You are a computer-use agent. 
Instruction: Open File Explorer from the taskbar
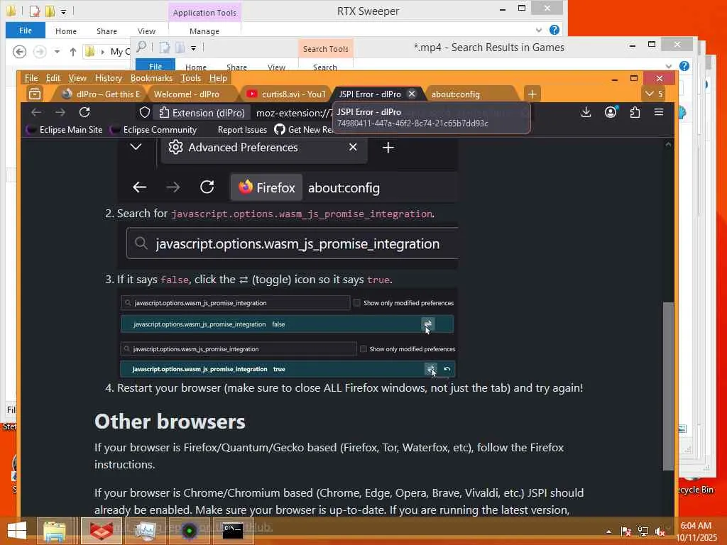click(55, 531)
